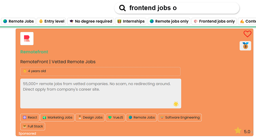Click the VueJS tag
The height and width of the screenshot is (137, 256).
point(115,117)
